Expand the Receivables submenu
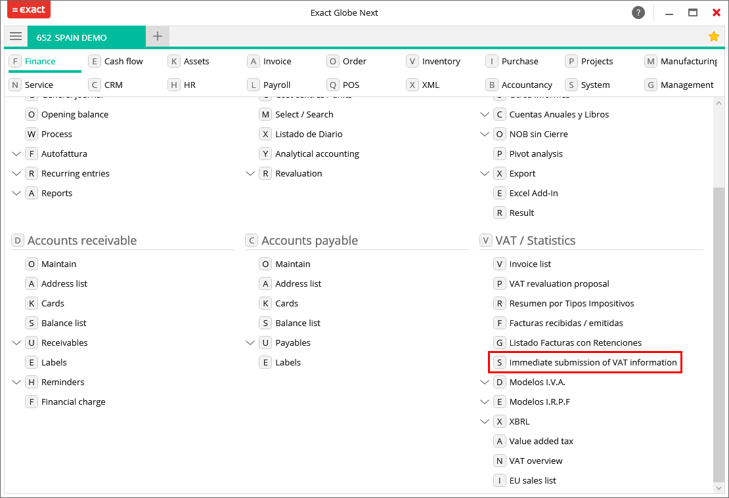This screenshot has height=498, width=729. click(x=16, y=342)
